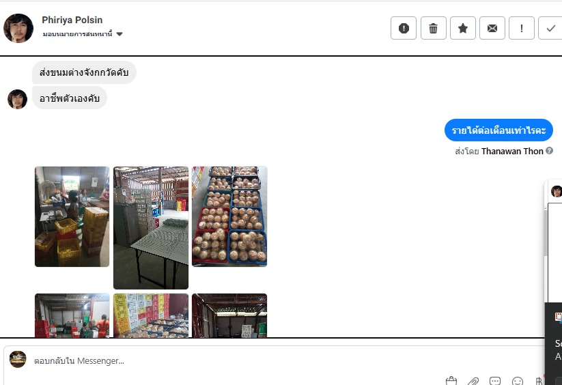562x385 pixels.
Task: Flag conversation as priority with exclamation icon
Action: (522, 28)
